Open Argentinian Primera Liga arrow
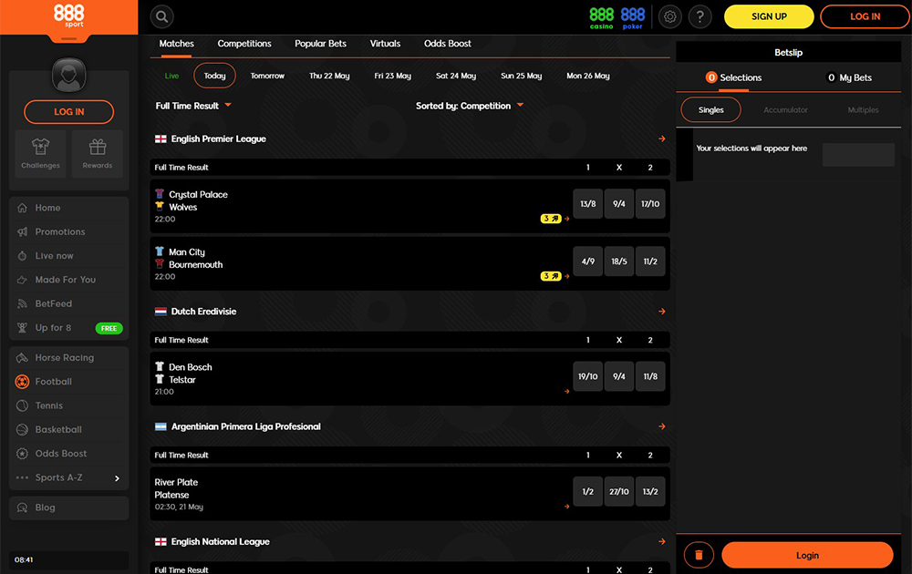912x574 pixels. pyautogui.click(x=662, y=426)
